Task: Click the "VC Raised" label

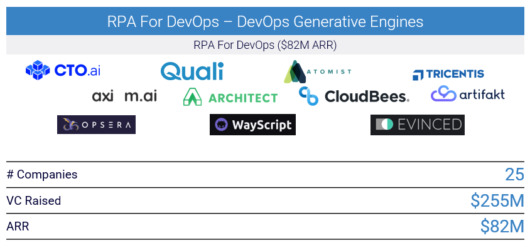Action: pos(34,201)
